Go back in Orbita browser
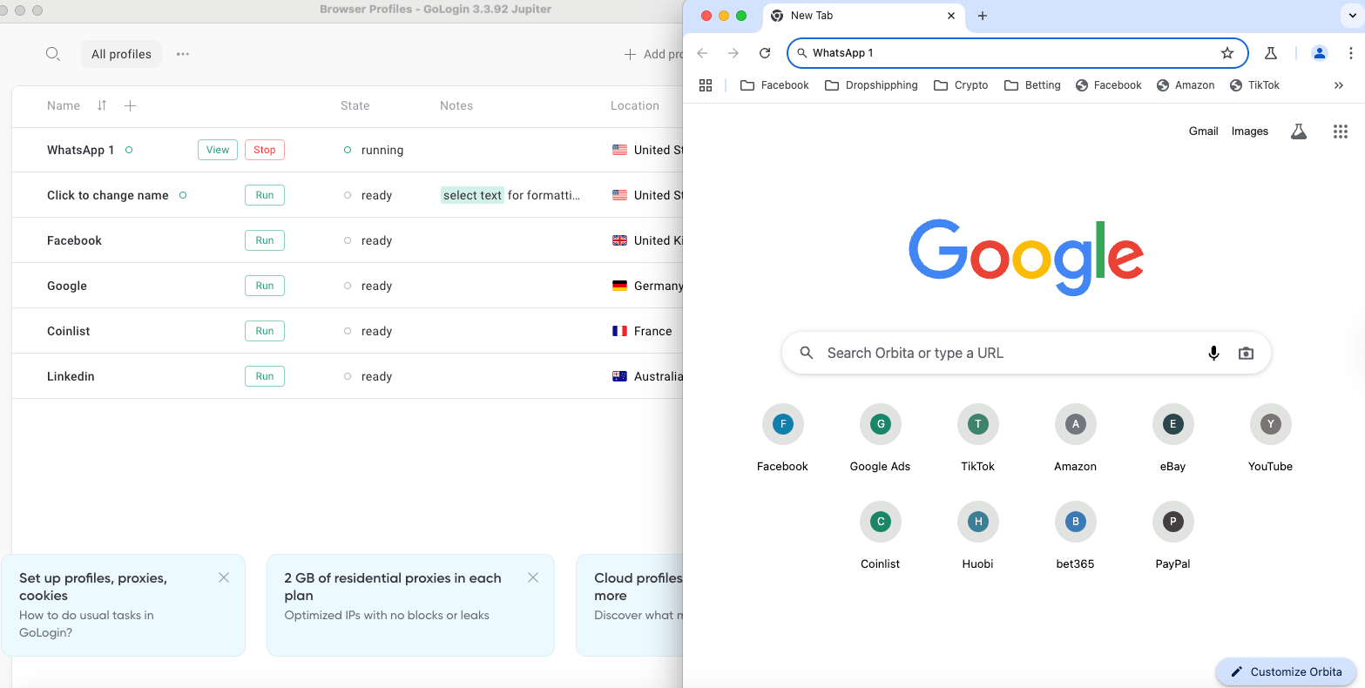The image size is (1365, 688). (702, 53)
